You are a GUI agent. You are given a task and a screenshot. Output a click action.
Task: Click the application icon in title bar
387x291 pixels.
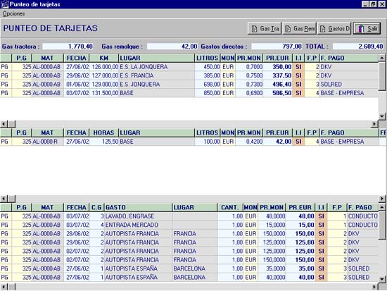(x=4, y=4)
